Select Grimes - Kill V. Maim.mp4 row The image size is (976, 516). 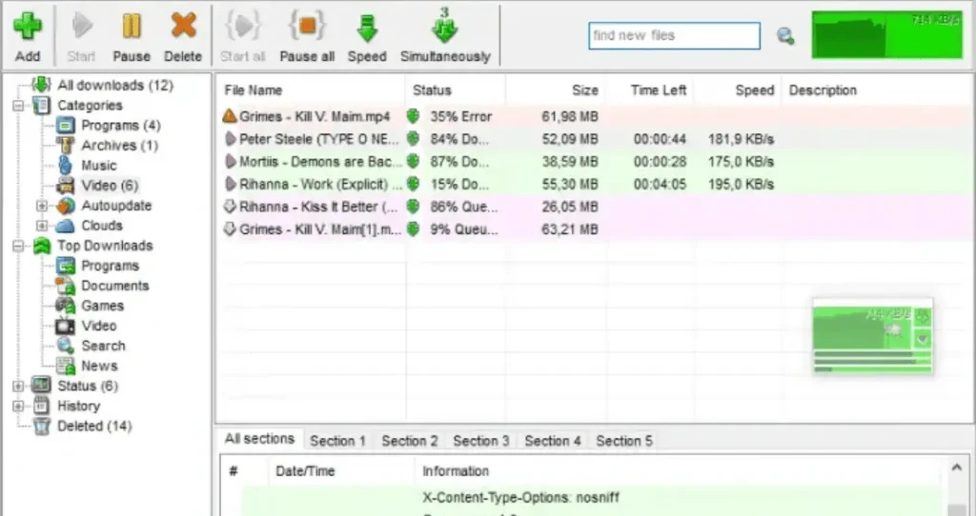[x=595, y=116]
